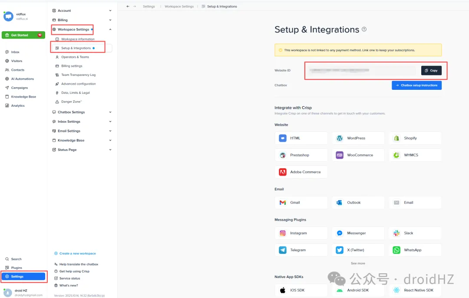Choose the Telegram integration icon
The image size is (469, 298).
pos(283,250)
